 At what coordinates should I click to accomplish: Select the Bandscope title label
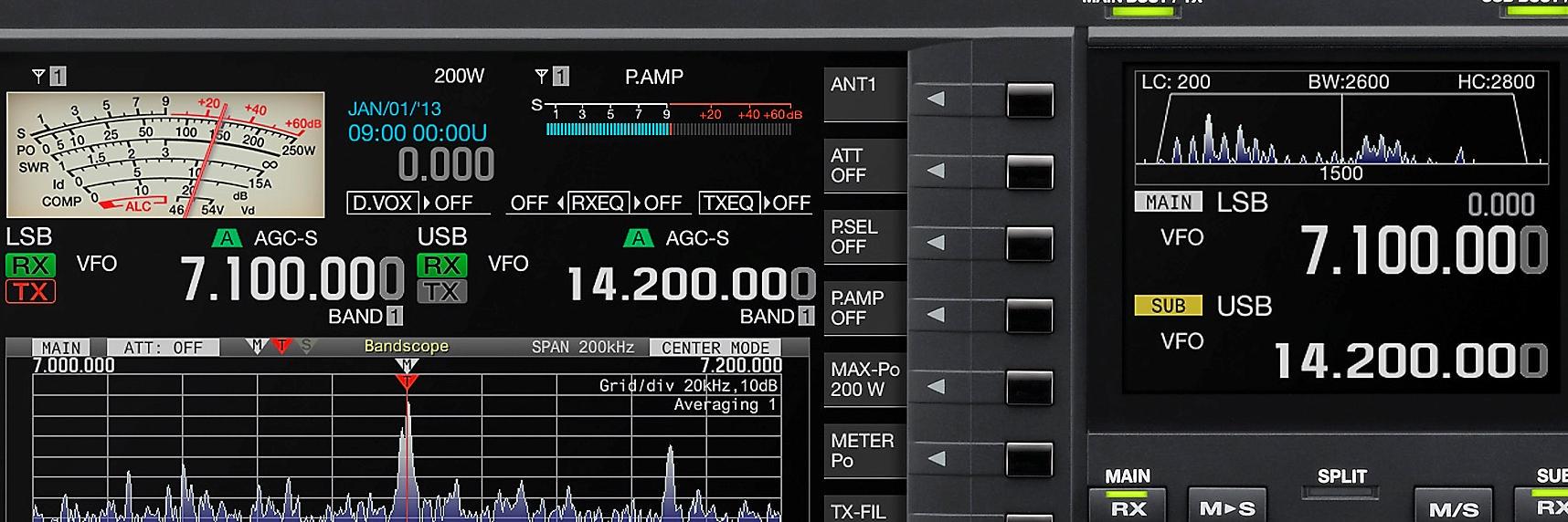(x=407, y=346)
